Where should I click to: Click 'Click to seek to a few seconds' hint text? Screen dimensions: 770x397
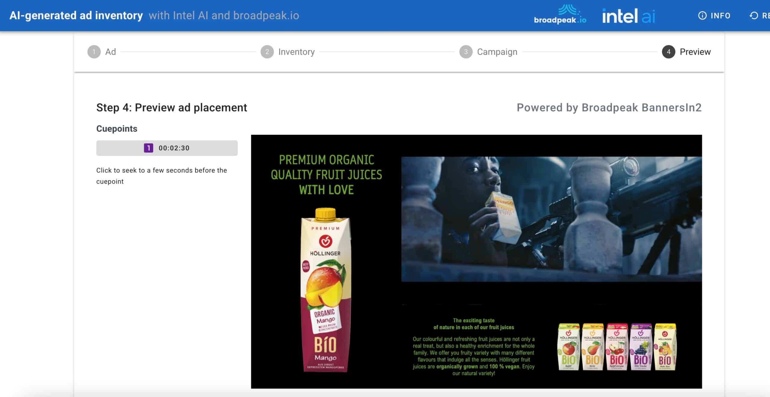[x=162, y=176]
